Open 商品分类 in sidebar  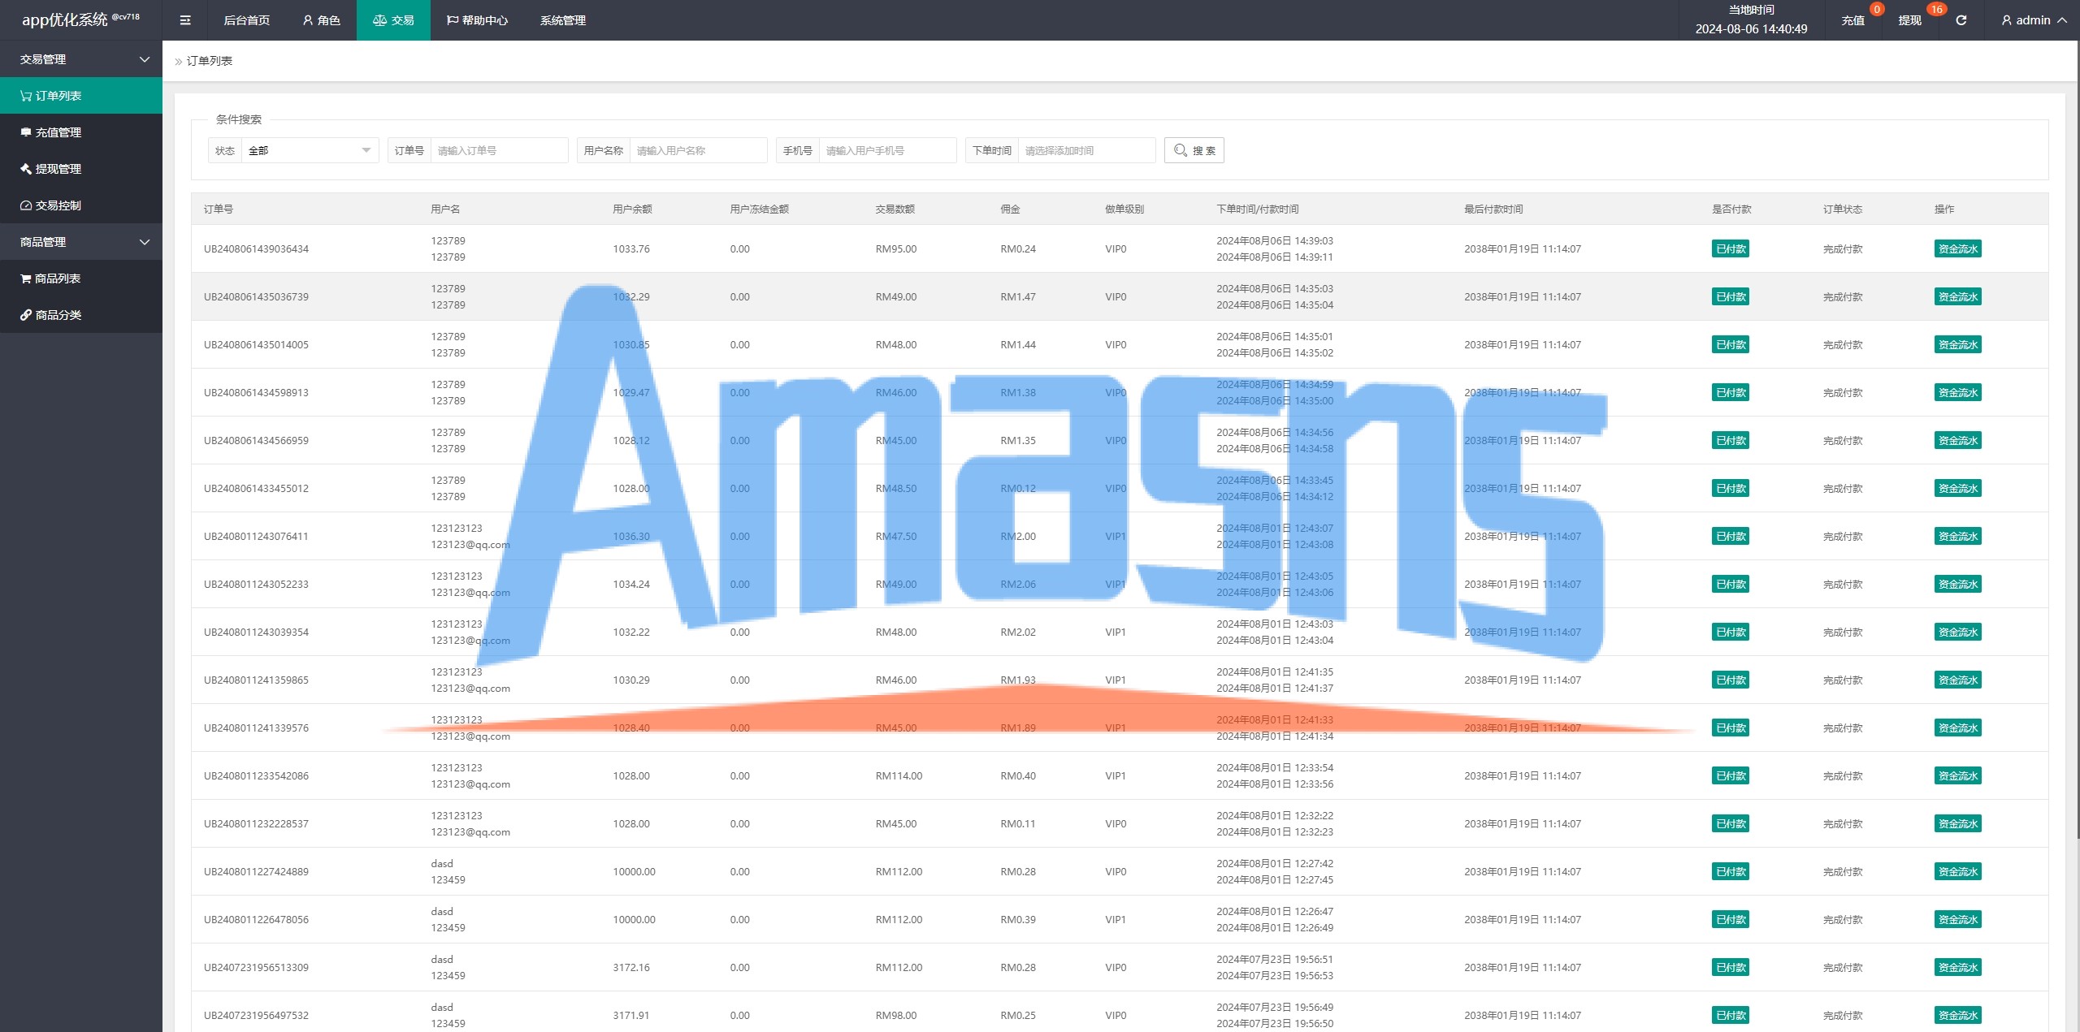pyautogui.click(x=81, y=315)
